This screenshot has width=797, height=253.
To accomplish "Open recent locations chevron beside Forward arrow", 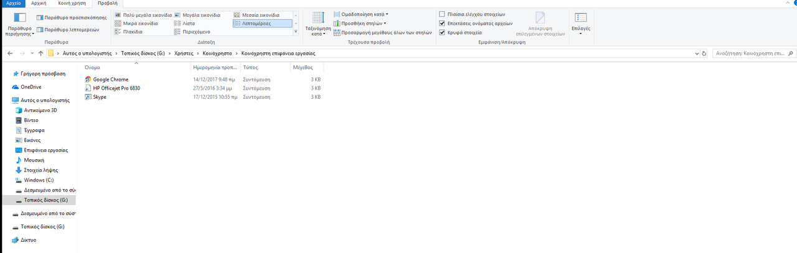I will pos(32,53).
